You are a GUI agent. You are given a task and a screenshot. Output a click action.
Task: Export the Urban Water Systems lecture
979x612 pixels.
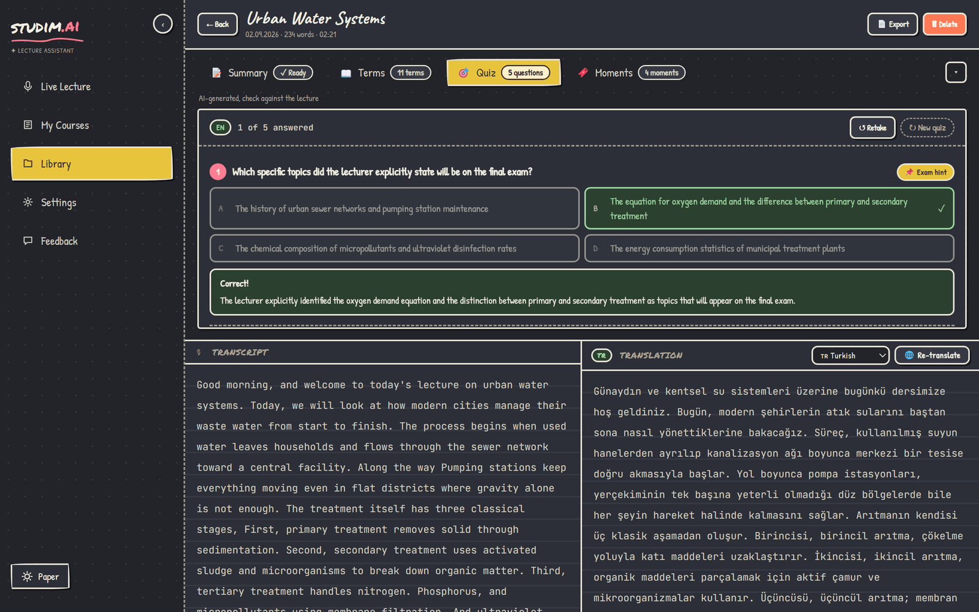893,24
